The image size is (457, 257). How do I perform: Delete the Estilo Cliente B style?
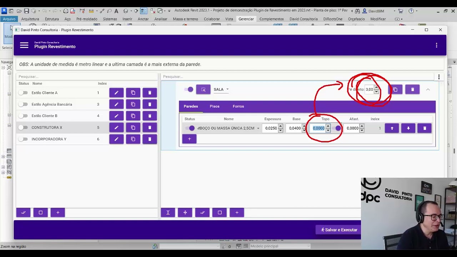coord(150,116)
